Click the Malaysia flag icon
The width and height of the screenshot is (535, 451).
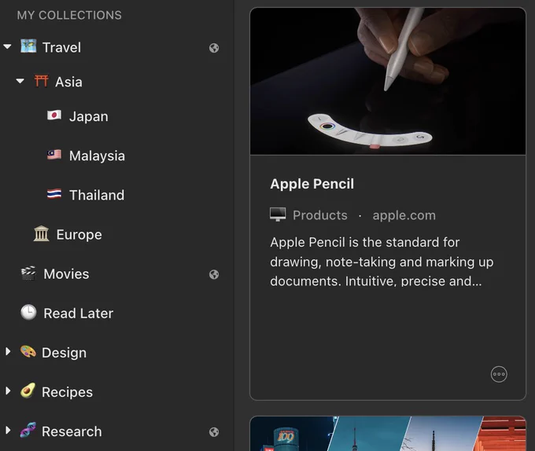(x=54, y=155)
